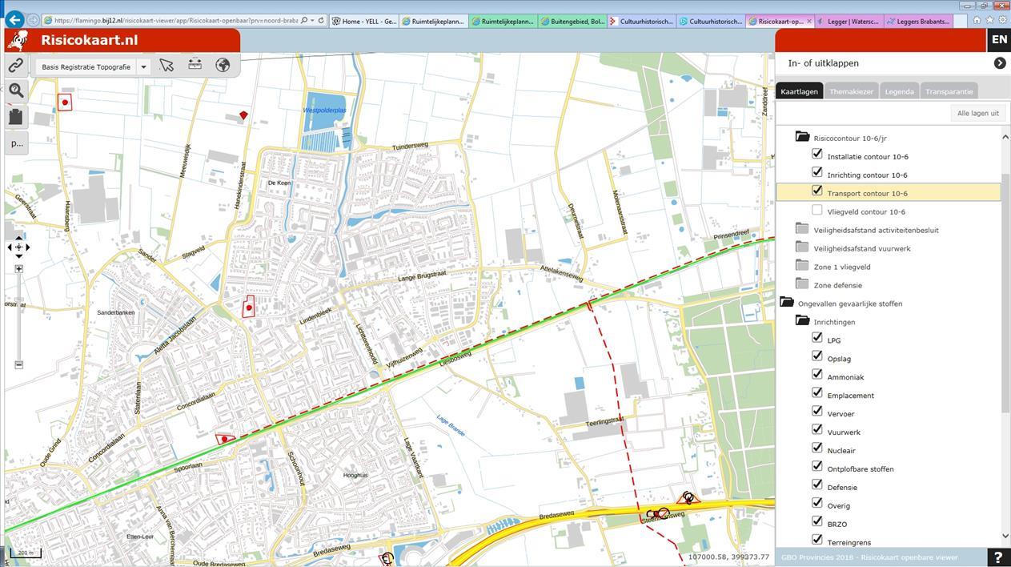Viewport: 1011px width, 567px height.
Task: Uncheck the Emplacement layer
Action: point(816,393)
